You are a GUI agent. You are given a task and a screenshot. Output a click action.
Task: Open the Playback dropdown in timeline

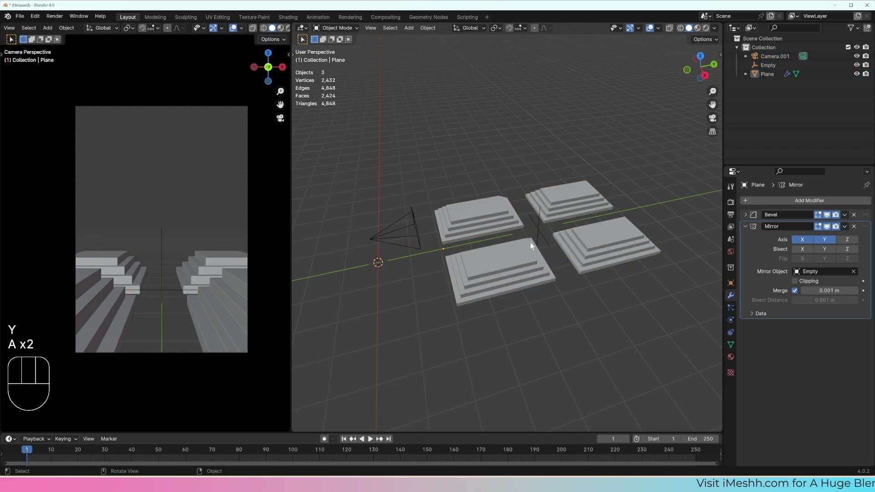(36, 439)
